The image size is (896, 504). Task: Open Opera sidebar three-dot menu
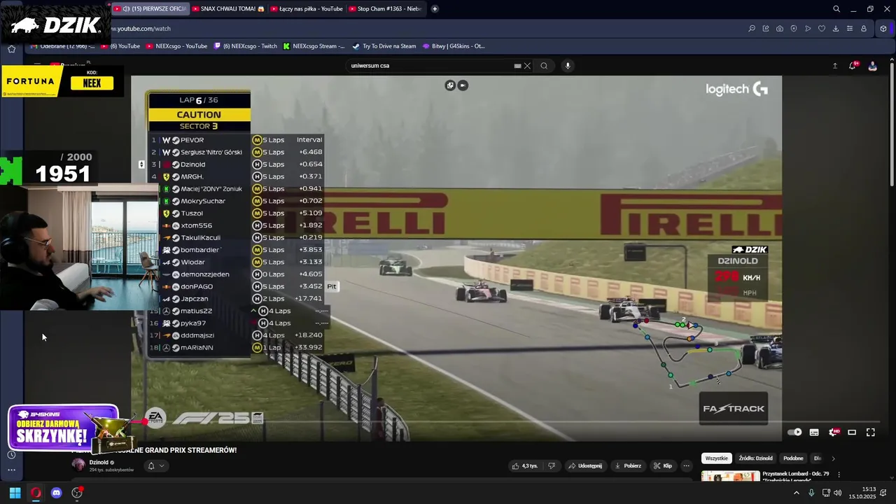pyautogui.click(x=11, y=470)
